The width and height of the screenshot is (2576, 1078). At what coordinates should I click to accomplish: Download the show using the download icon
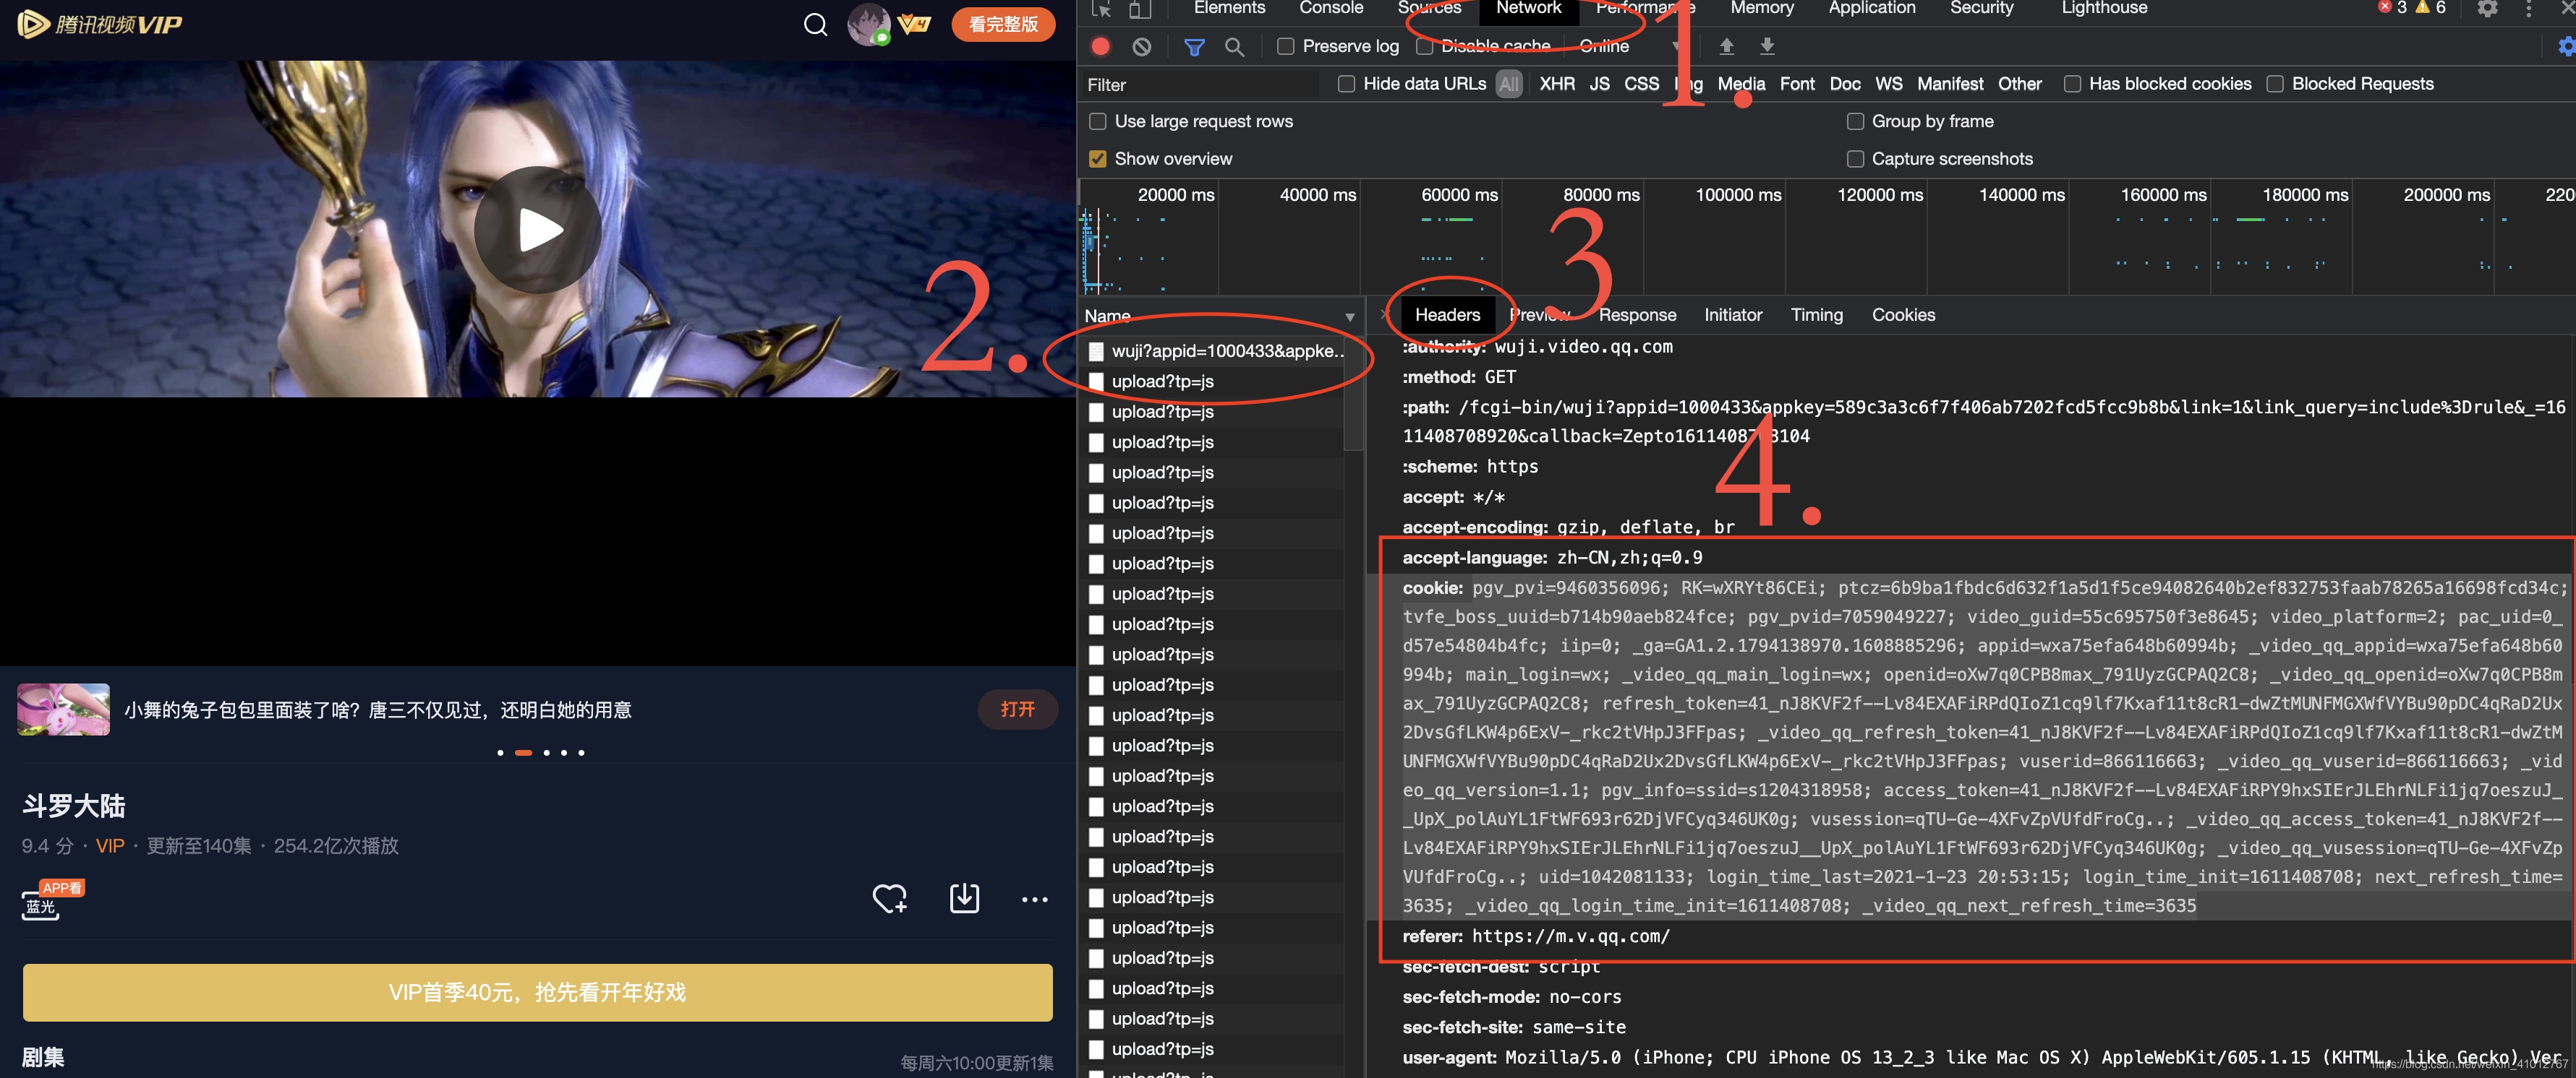click(964, 898)
